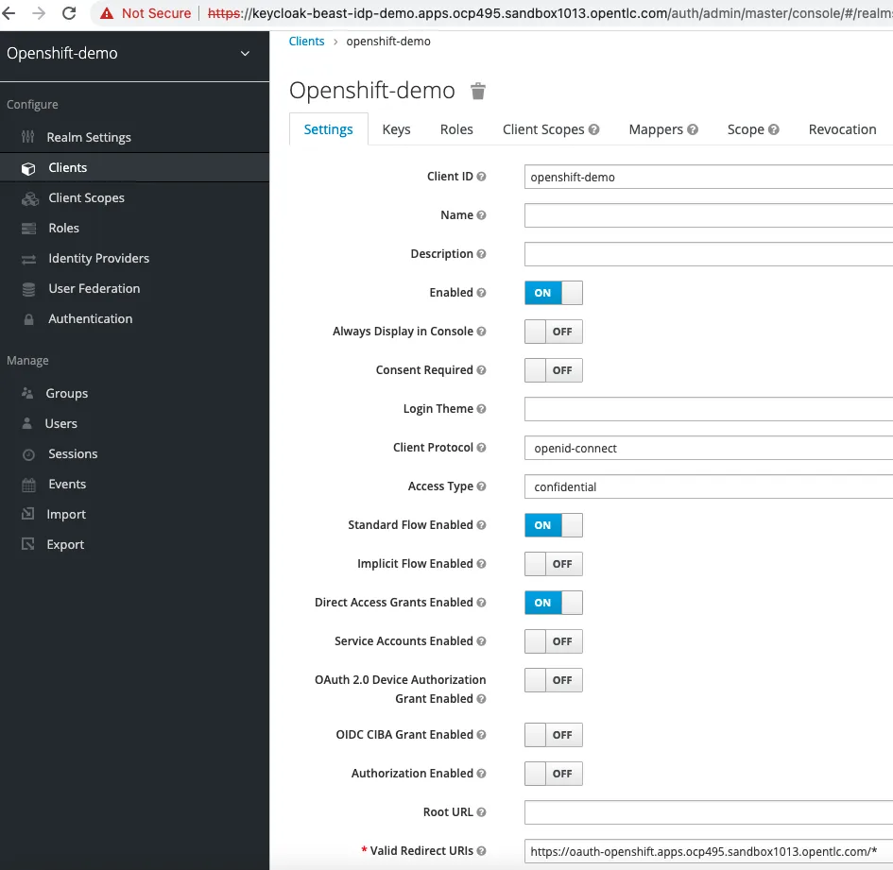Switch to the Mappers tab
This screenshot has height=870, width=893.
(656, 129)
